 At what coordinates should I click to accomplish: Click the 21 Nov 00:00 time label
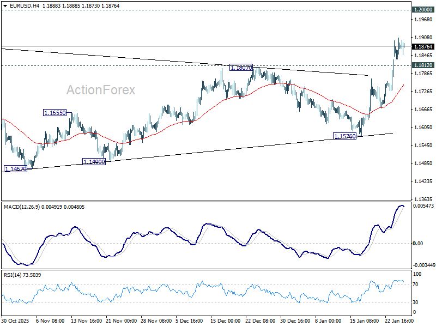click(121, 320)
